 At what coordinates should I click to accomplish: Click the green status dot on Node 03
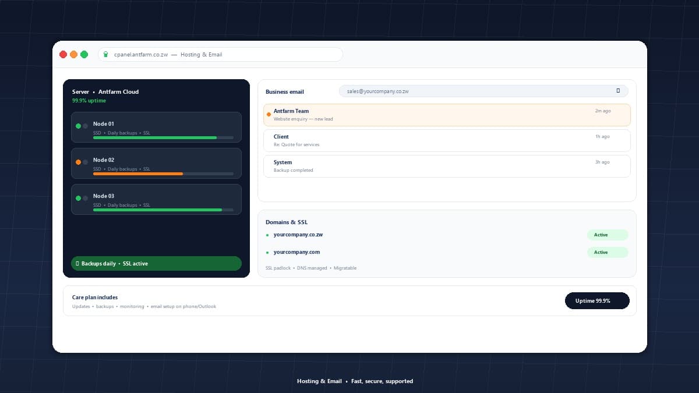click(78, 198)
